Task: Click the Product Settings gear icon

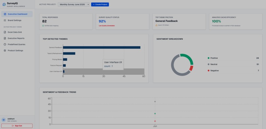Action: [x=5, y=50]
